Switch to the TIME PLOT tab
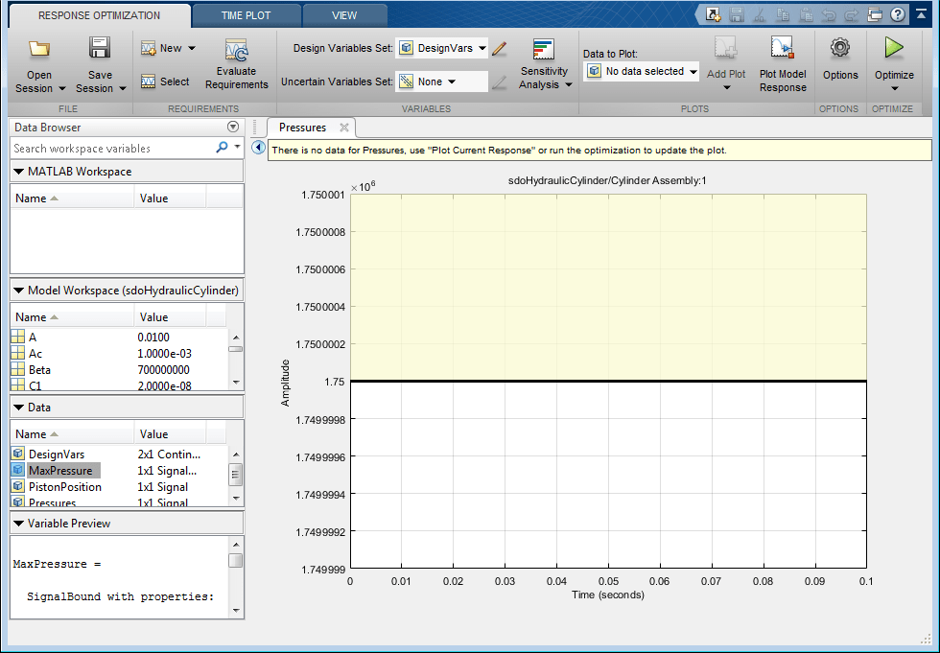The image size is (940, 653). [246, 15]
